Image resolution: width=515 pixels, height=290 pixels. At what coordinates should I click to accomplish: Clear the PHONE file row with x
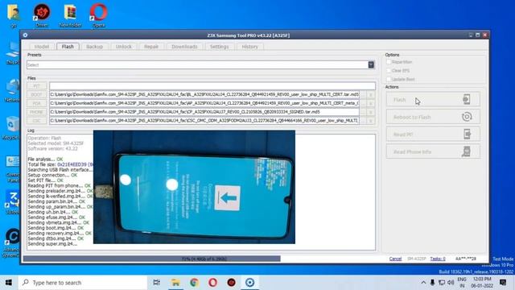[x=371, y=112]
